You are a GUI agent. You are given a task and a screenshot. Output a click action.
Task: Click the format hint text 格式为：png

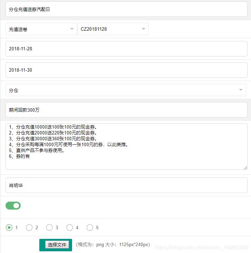(x=113, y=244)
